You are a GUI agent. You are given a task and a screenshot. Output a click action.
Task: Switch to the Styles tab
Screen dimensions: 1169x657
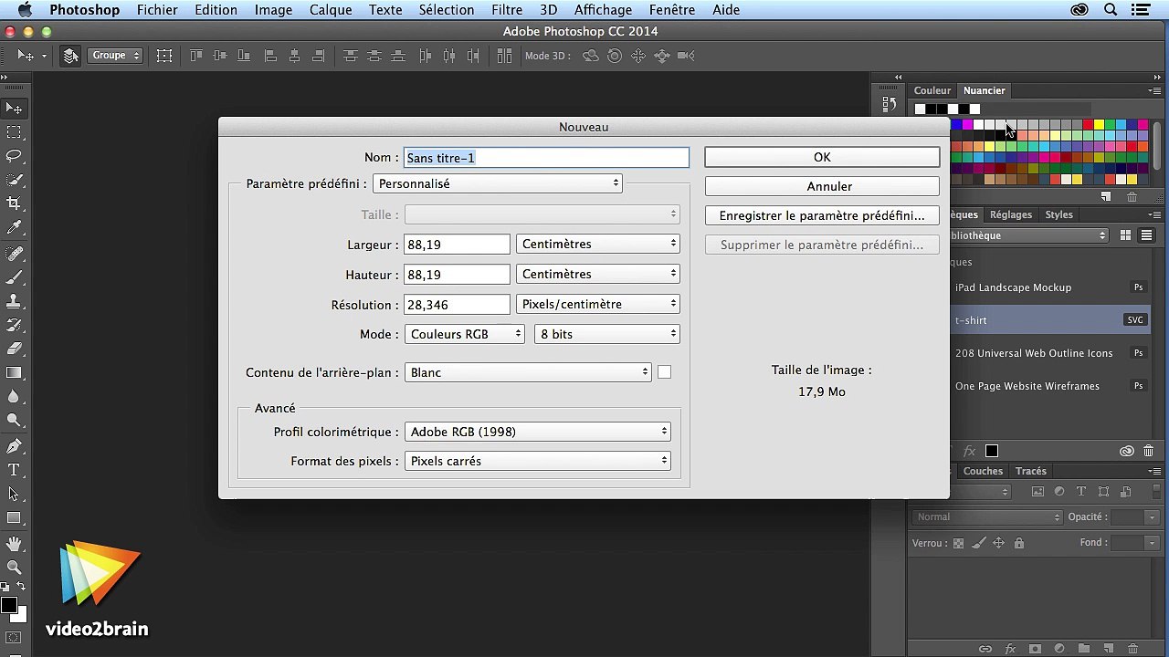(1058, 214)
